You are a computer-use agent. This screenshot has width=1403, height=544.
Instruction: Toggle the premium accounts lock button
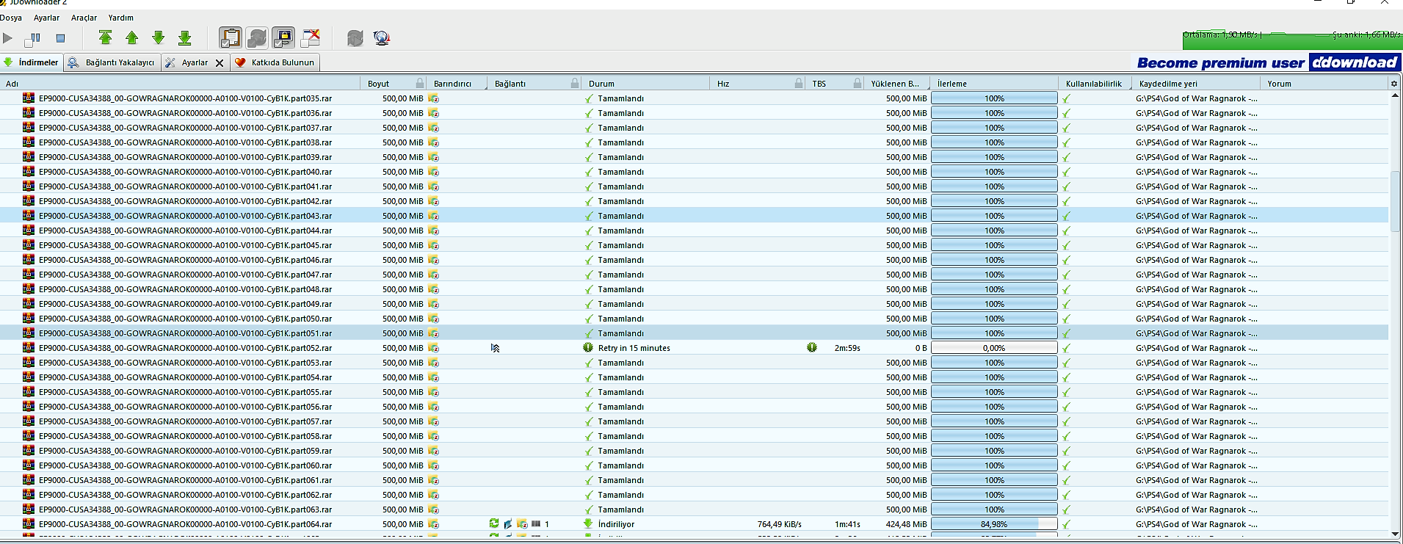tap(283, 38)
